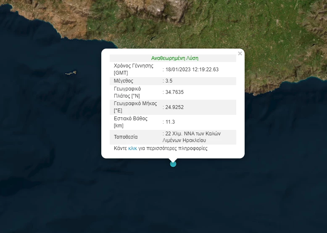Close the earthquake info popup
The image size is (327, 233).
(240, 54)
